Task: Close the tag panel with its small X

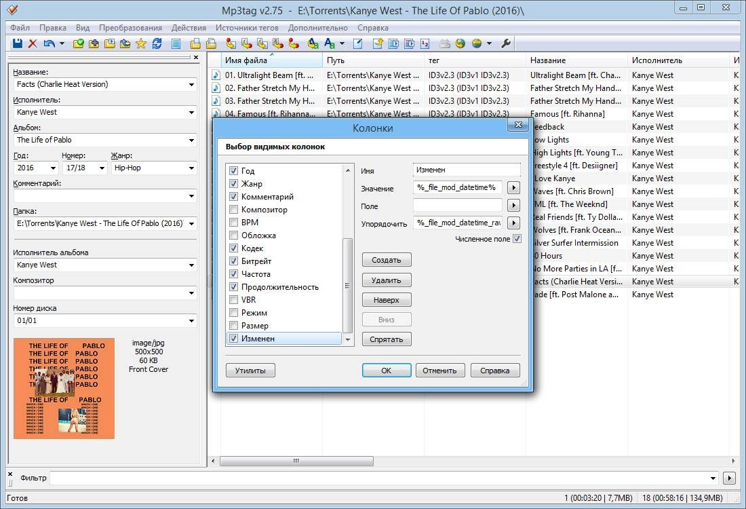Action: (x=196, y=57)
